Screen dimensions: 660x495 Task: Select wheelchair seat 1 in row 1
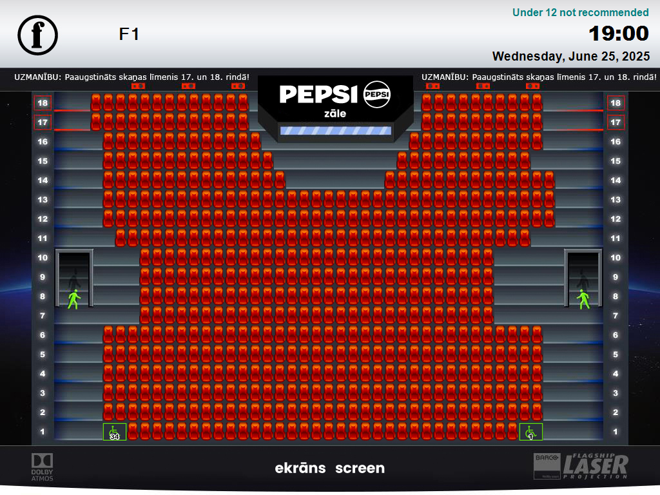click(531, 432)
